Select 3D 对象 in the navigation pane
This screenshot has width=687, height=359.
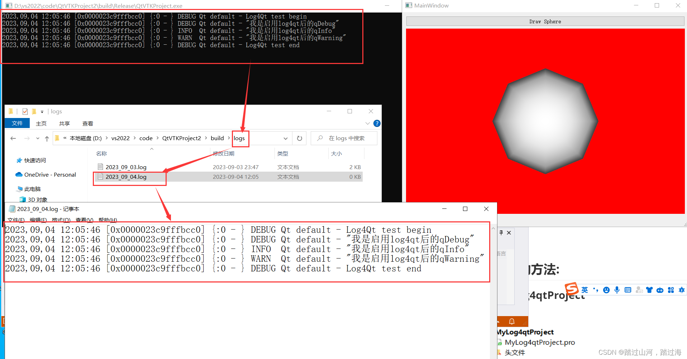click(x=37, y=200)
